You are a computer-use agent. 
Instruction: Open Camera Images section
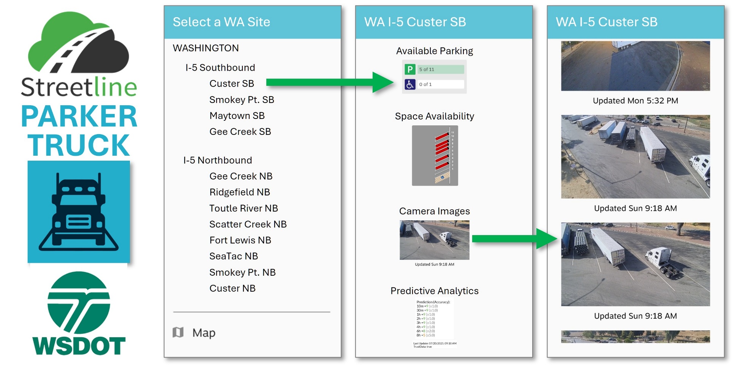point(434,211)
